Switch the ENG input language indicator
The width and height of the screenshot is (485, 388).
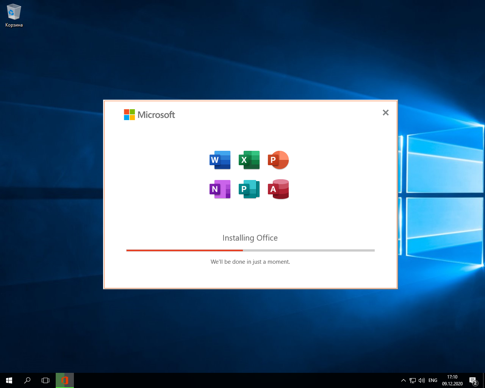[433, 380]
